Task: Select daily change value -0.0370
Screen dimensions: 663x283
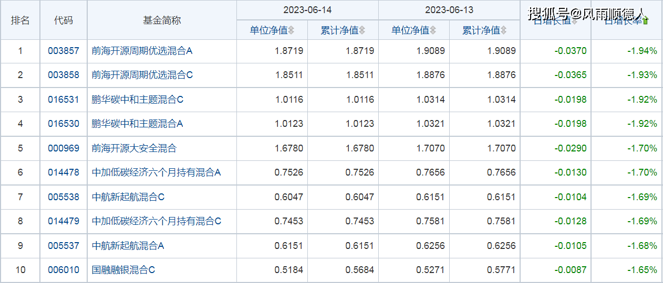Action: (x=571, y=51)
